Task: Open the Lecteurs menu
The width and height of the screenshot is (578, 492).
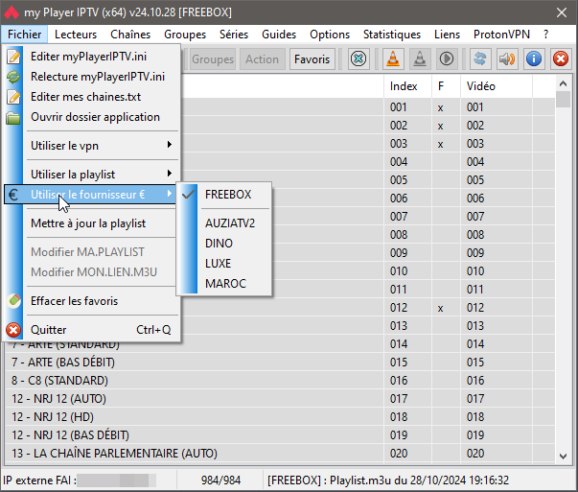Action: 76,35
